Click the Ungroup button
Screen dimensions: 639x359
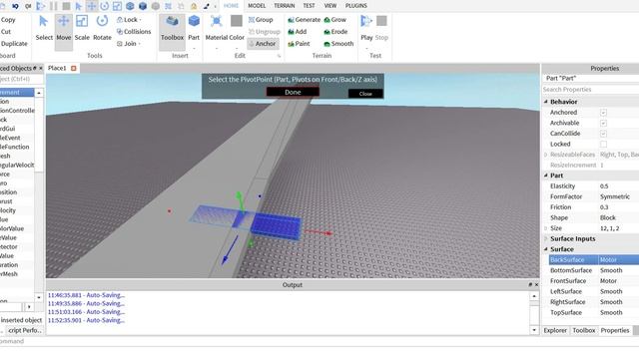[265, 31]
